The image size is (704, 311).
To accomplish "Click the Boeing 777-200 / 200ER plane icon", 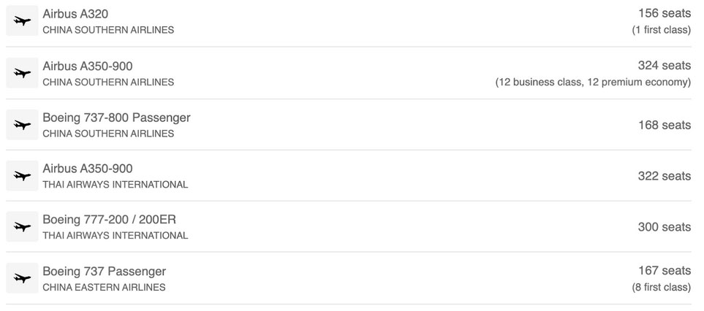I will 22,227.
